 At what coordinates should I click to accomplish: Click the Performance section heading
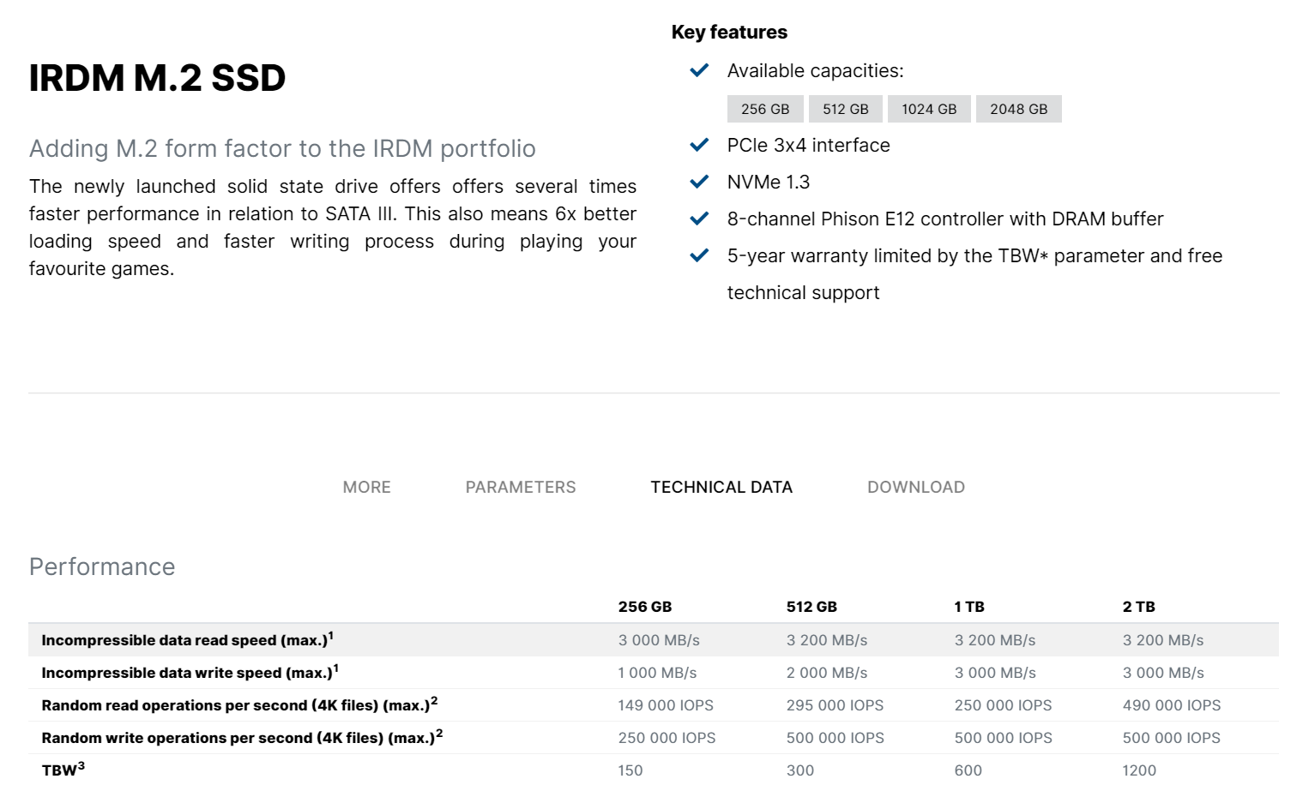pos(102,566)
